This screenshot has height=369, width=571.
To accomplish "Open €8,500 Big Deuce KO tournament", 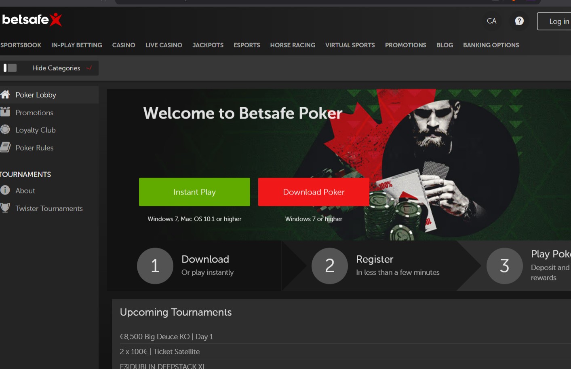I will (166, 337).
